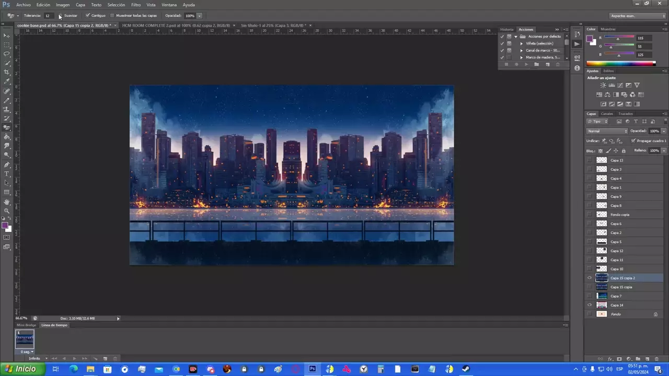Select the Crop tool
The image size is (669, 376).
pos(7,72)
